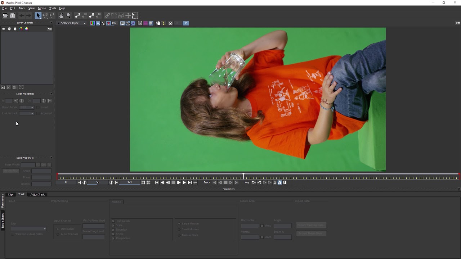Click the Save Project icon

[12, 15]
